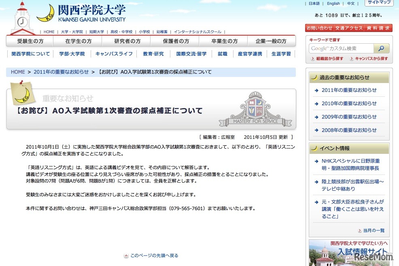Click the 資料請求 red button

378,28
